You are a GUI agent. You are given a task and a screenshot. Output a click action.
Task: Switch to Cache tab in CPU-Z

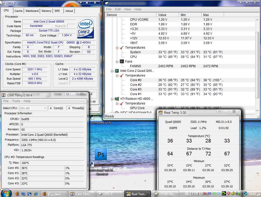coord(18,11)
